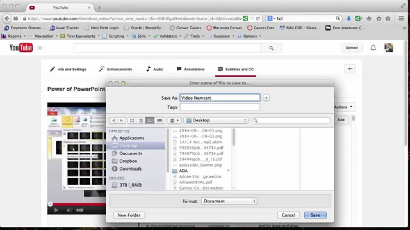Select the Subtitles and CC tab
Image resolution: width=410 pixels, height=230 pixels.
click(236, 69)
